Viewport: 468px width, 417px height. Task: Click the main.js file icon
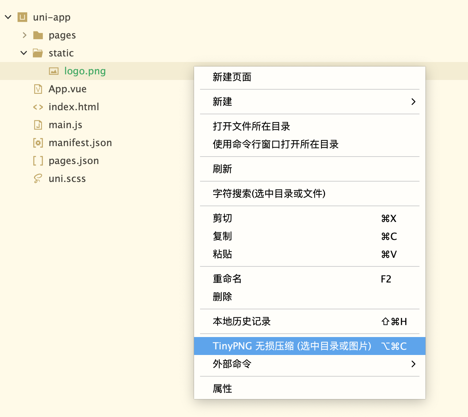[x=38, y=125]
